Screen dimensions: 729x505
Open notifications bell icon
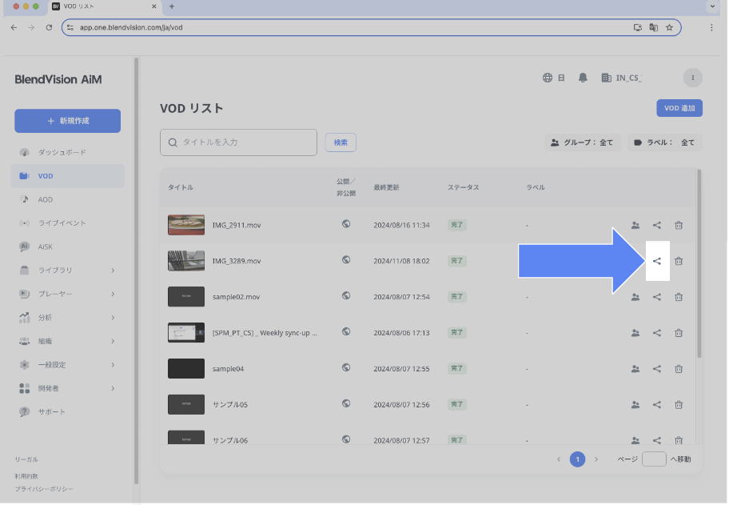coord(583,78)
